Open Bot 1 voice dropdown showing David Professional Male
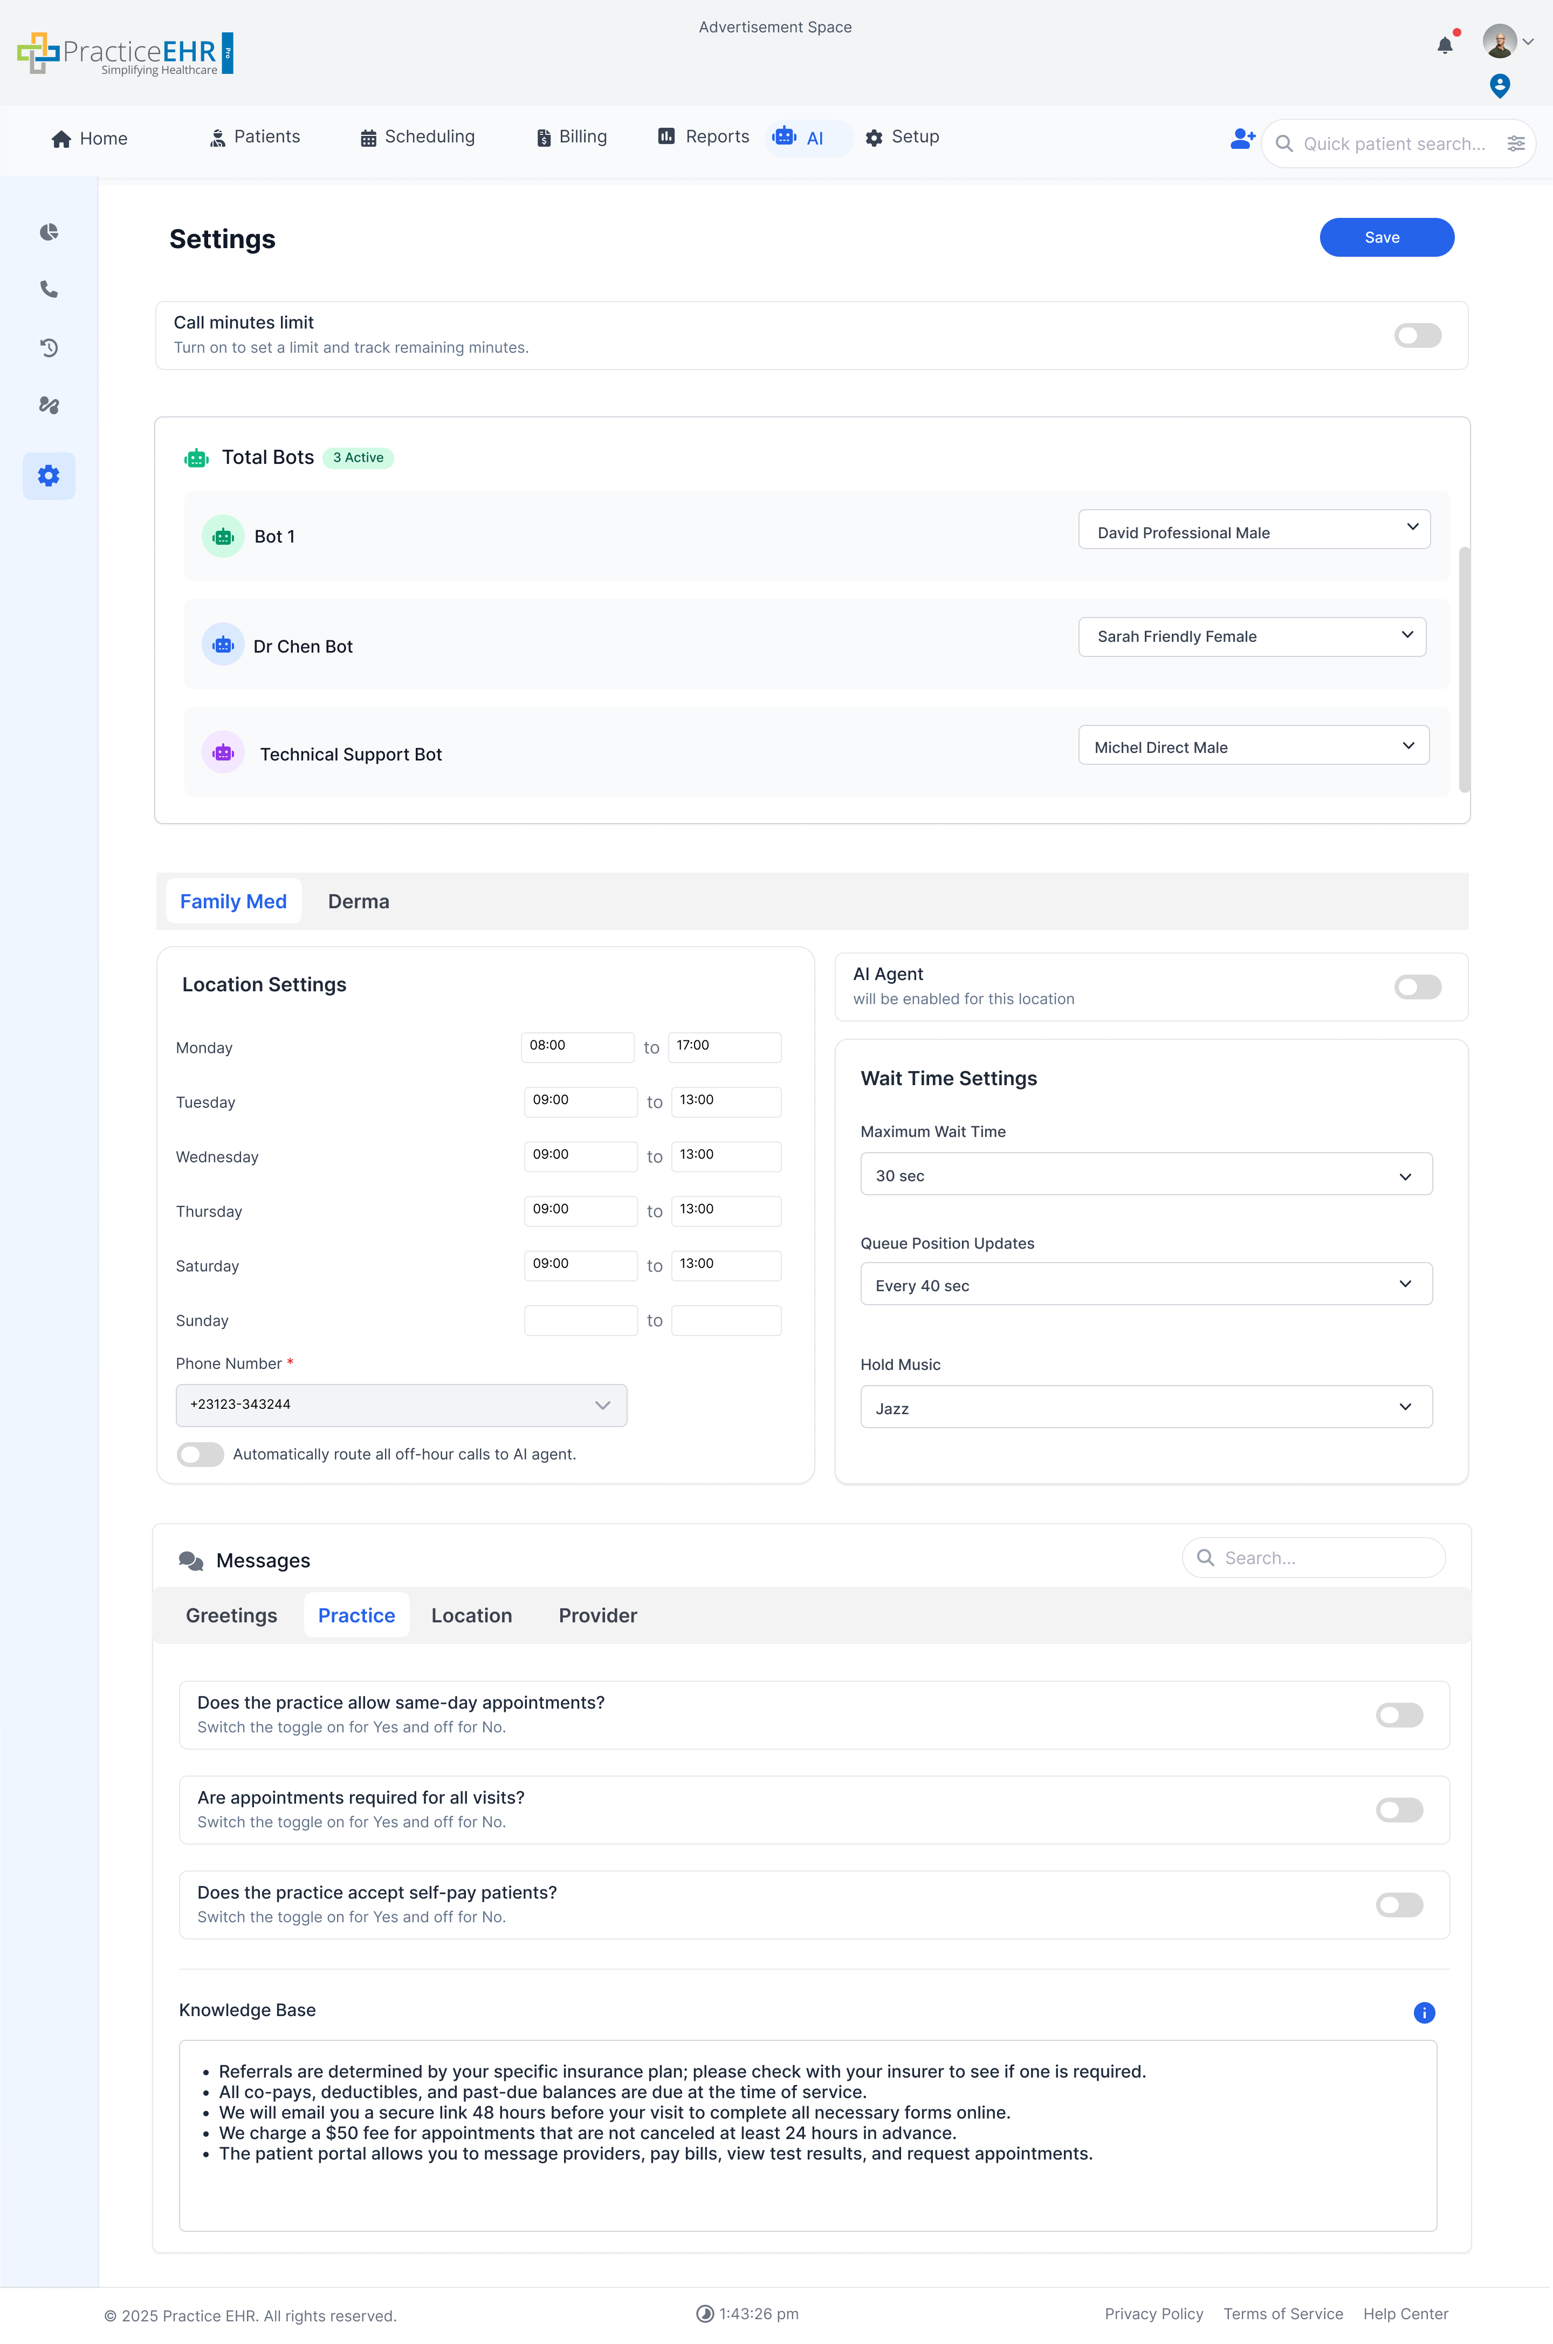This screenshot has width=1553, height=2344. (x=1254, y=529)
